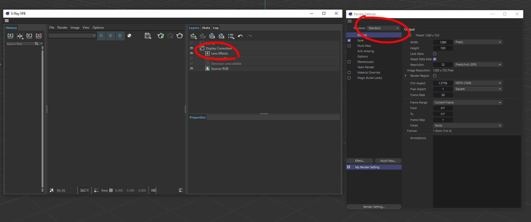Viewport: 531px width, 222px height.
Task: Click the Save image floppy icon
Action: tap(148, 36)
